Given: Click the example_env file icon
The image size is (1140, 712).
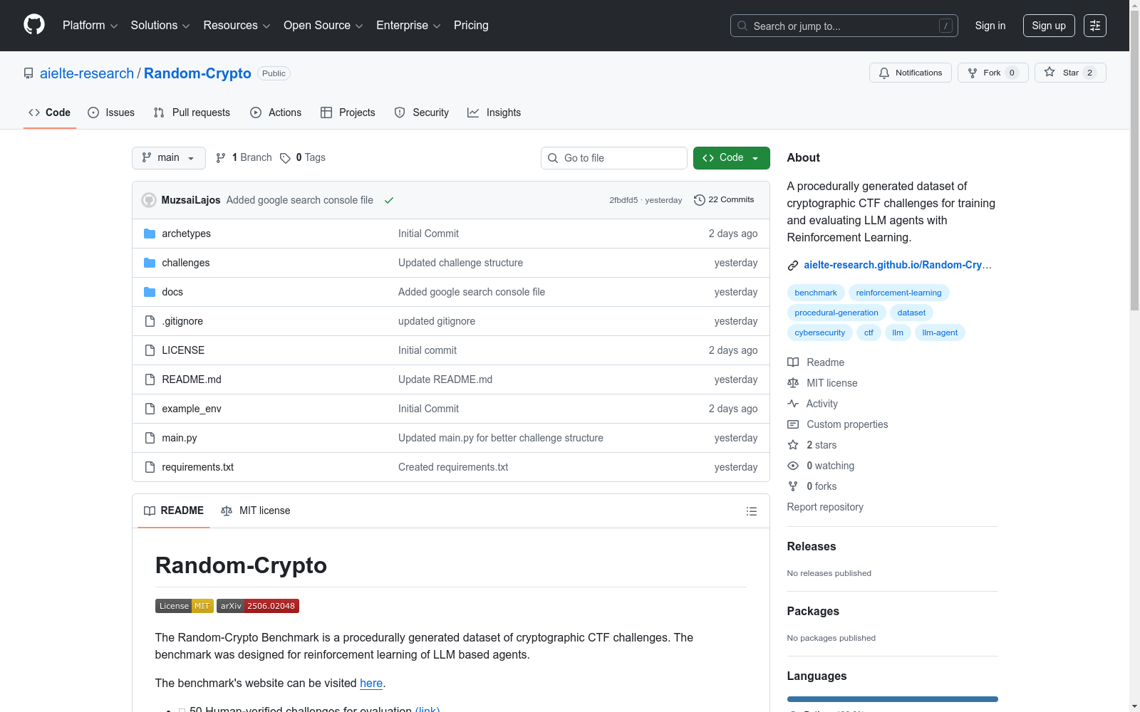Looking at the screenshot, I should pos(150,409).
